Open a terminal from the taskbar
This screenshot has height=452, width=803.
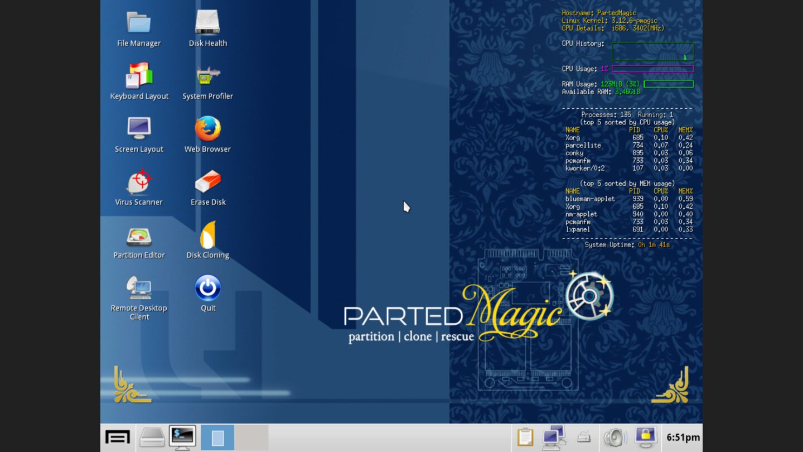click(182, 437)
